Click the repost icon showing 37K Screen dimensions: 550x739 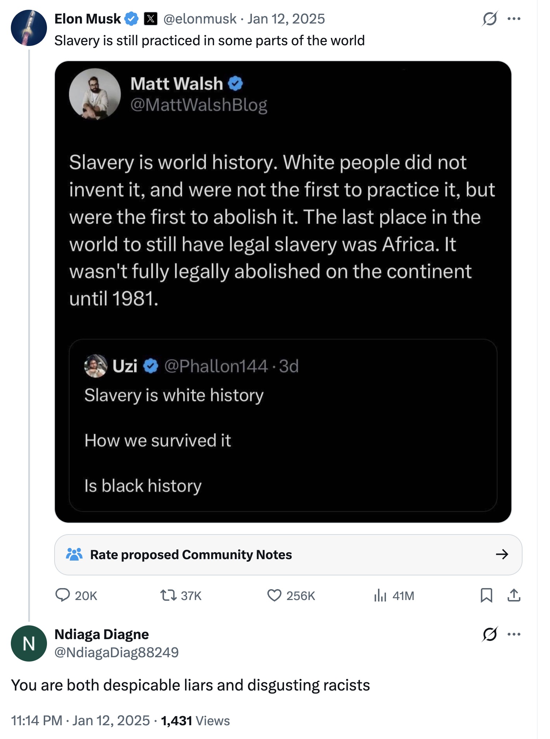(x=168, y=595)
